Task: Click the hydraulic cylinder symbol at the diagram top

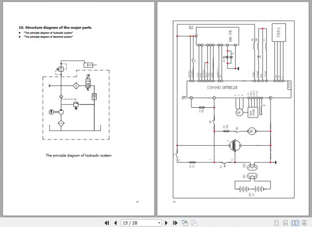Action: click(89, 65)
